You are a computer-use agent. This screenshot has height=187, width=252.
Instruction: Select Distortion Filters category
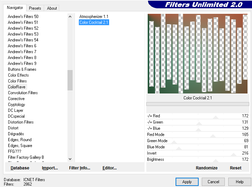pyautogui.click(x=21, y=122)
